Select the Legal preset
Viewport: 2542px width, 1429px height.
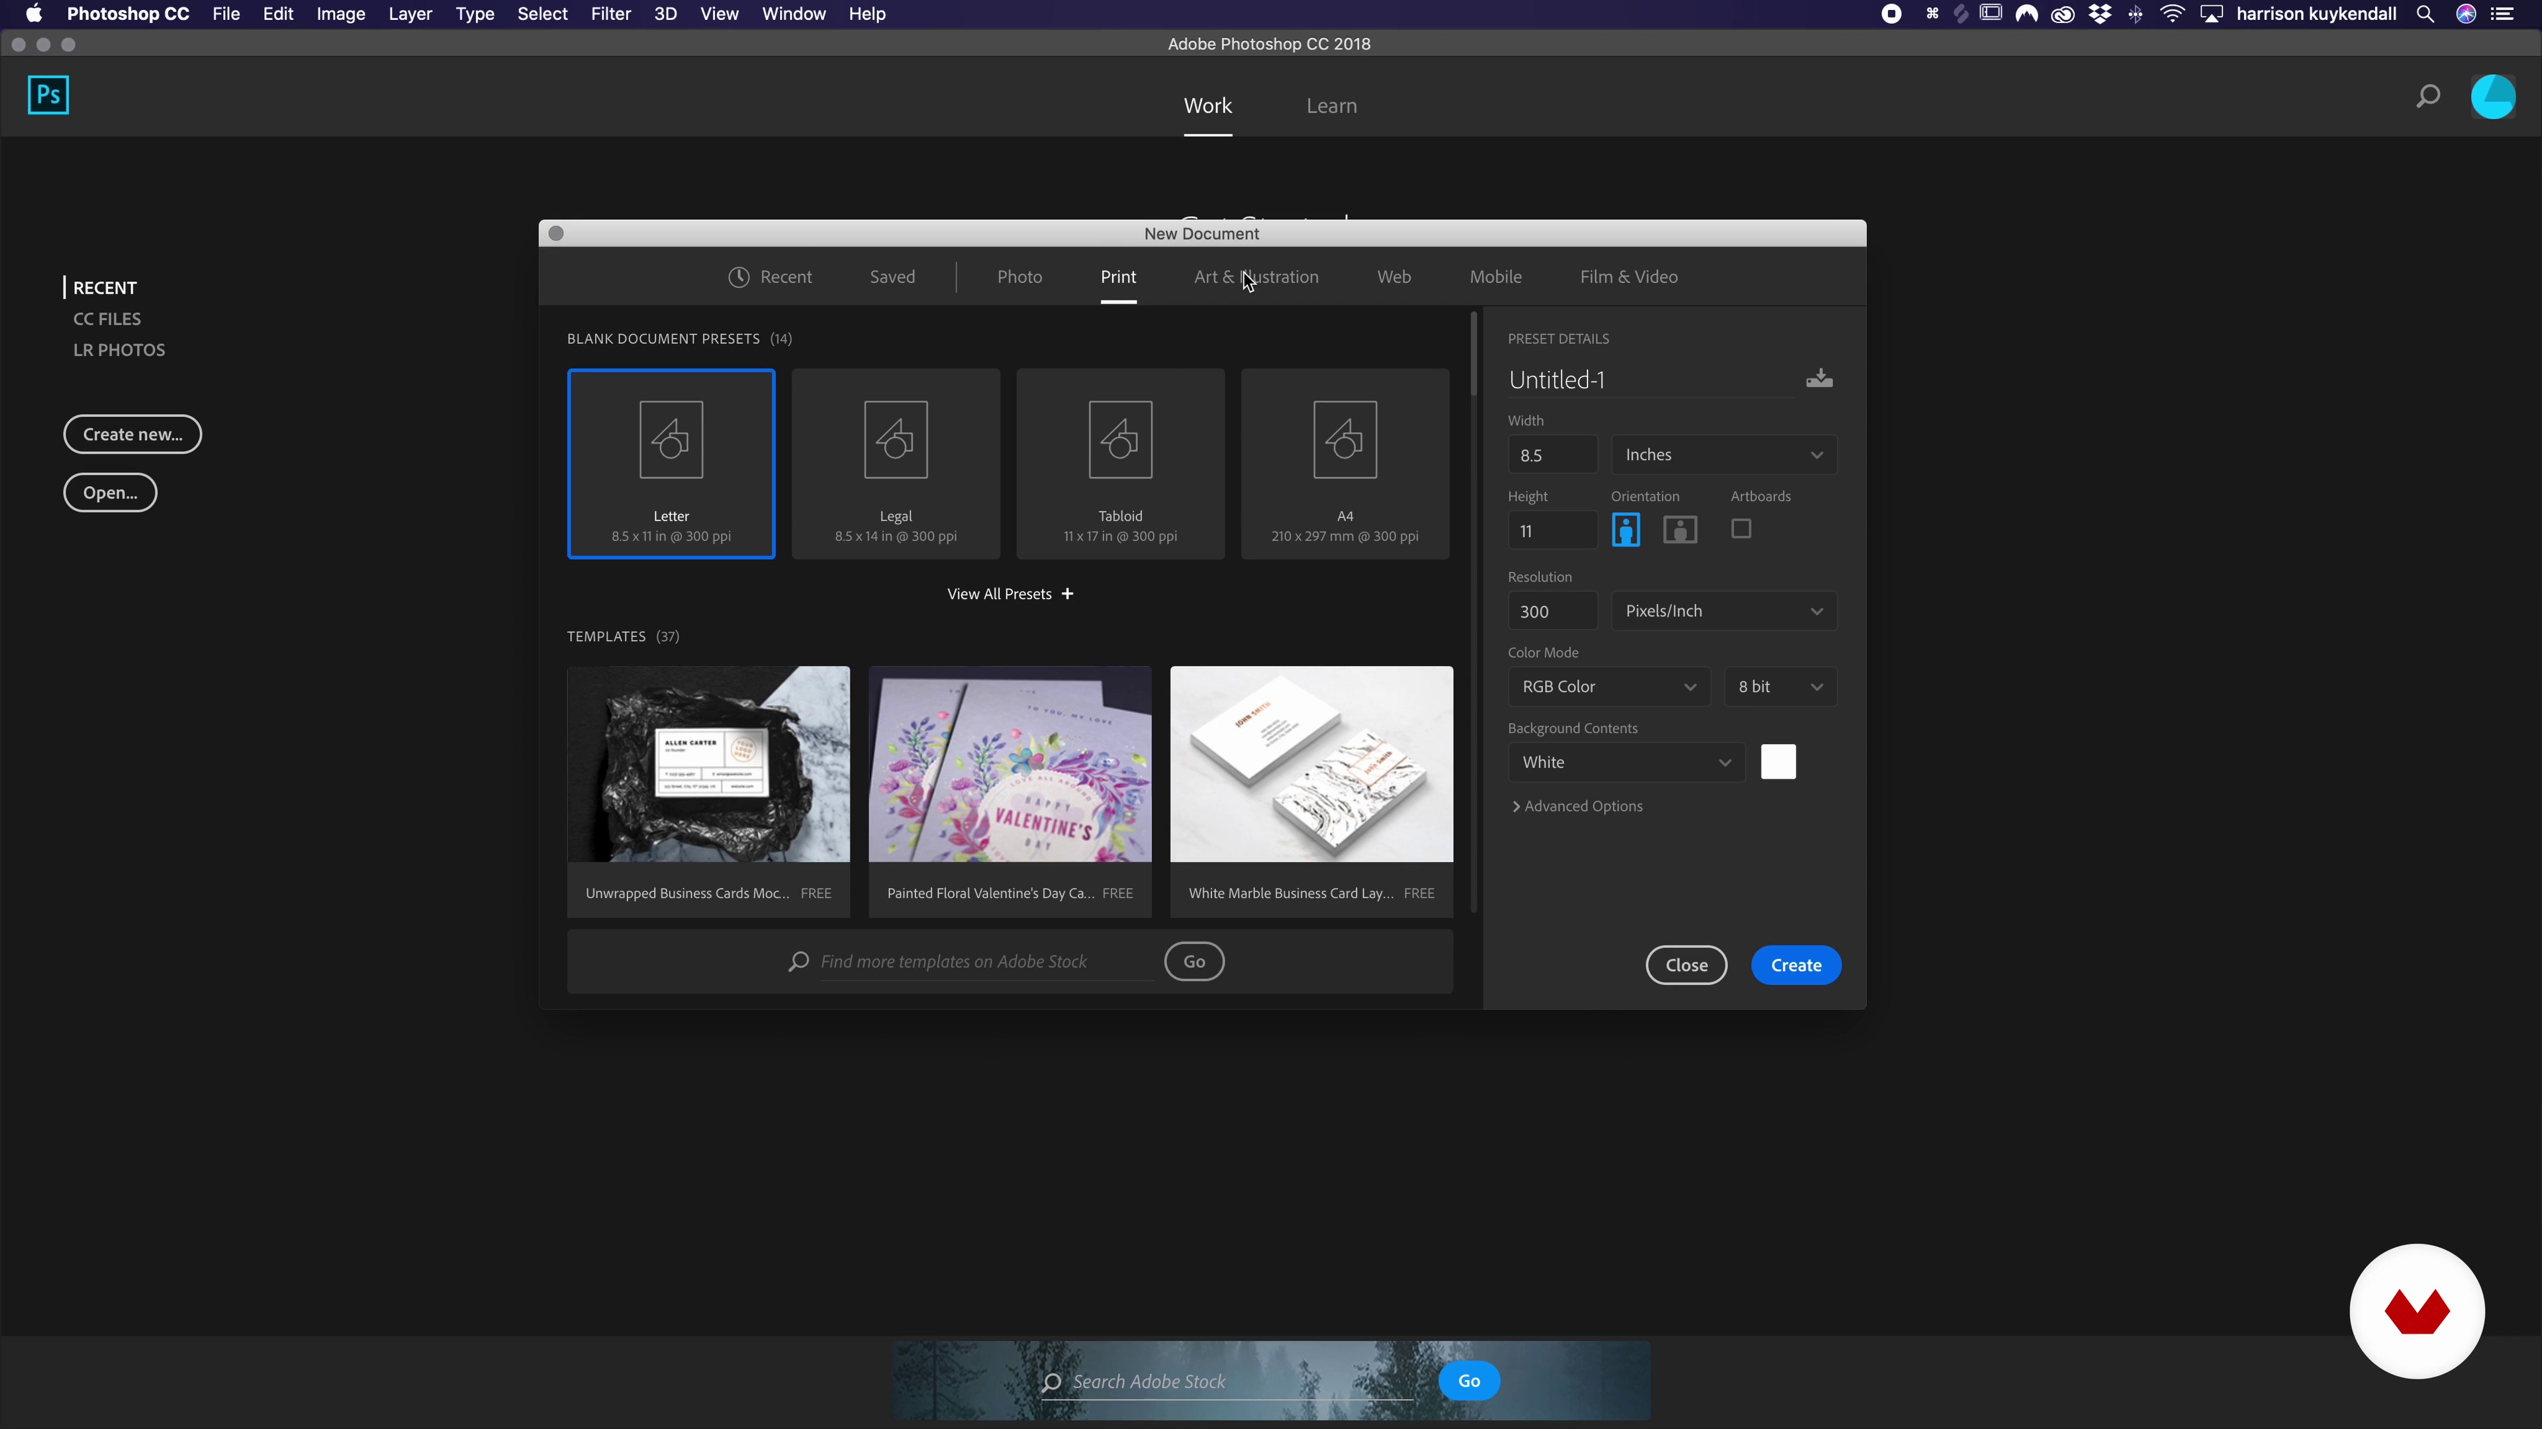pyautogui.click(x=895, y=464)
